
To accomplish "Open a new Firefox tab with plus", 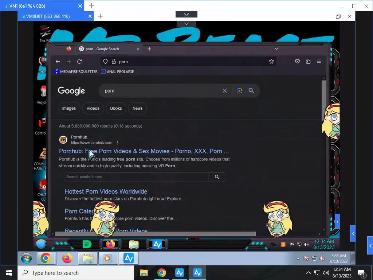I will point(149,49).
